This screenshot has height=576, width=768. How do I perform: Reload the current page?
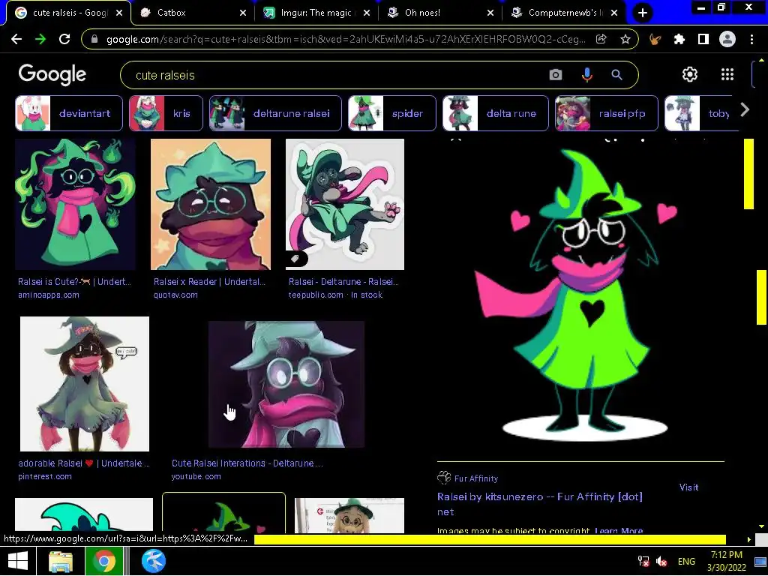pyautogui.click(x=64, y=39)
